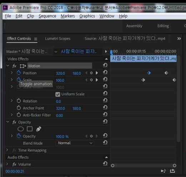Toggle Position animation stopwatch
Screen dimensions: 186x177
click(19, 73)
